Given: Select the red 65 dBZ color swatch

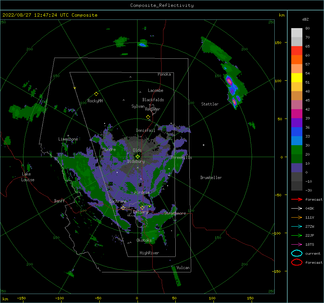Looking at the screenshot, I should point(297,51).
